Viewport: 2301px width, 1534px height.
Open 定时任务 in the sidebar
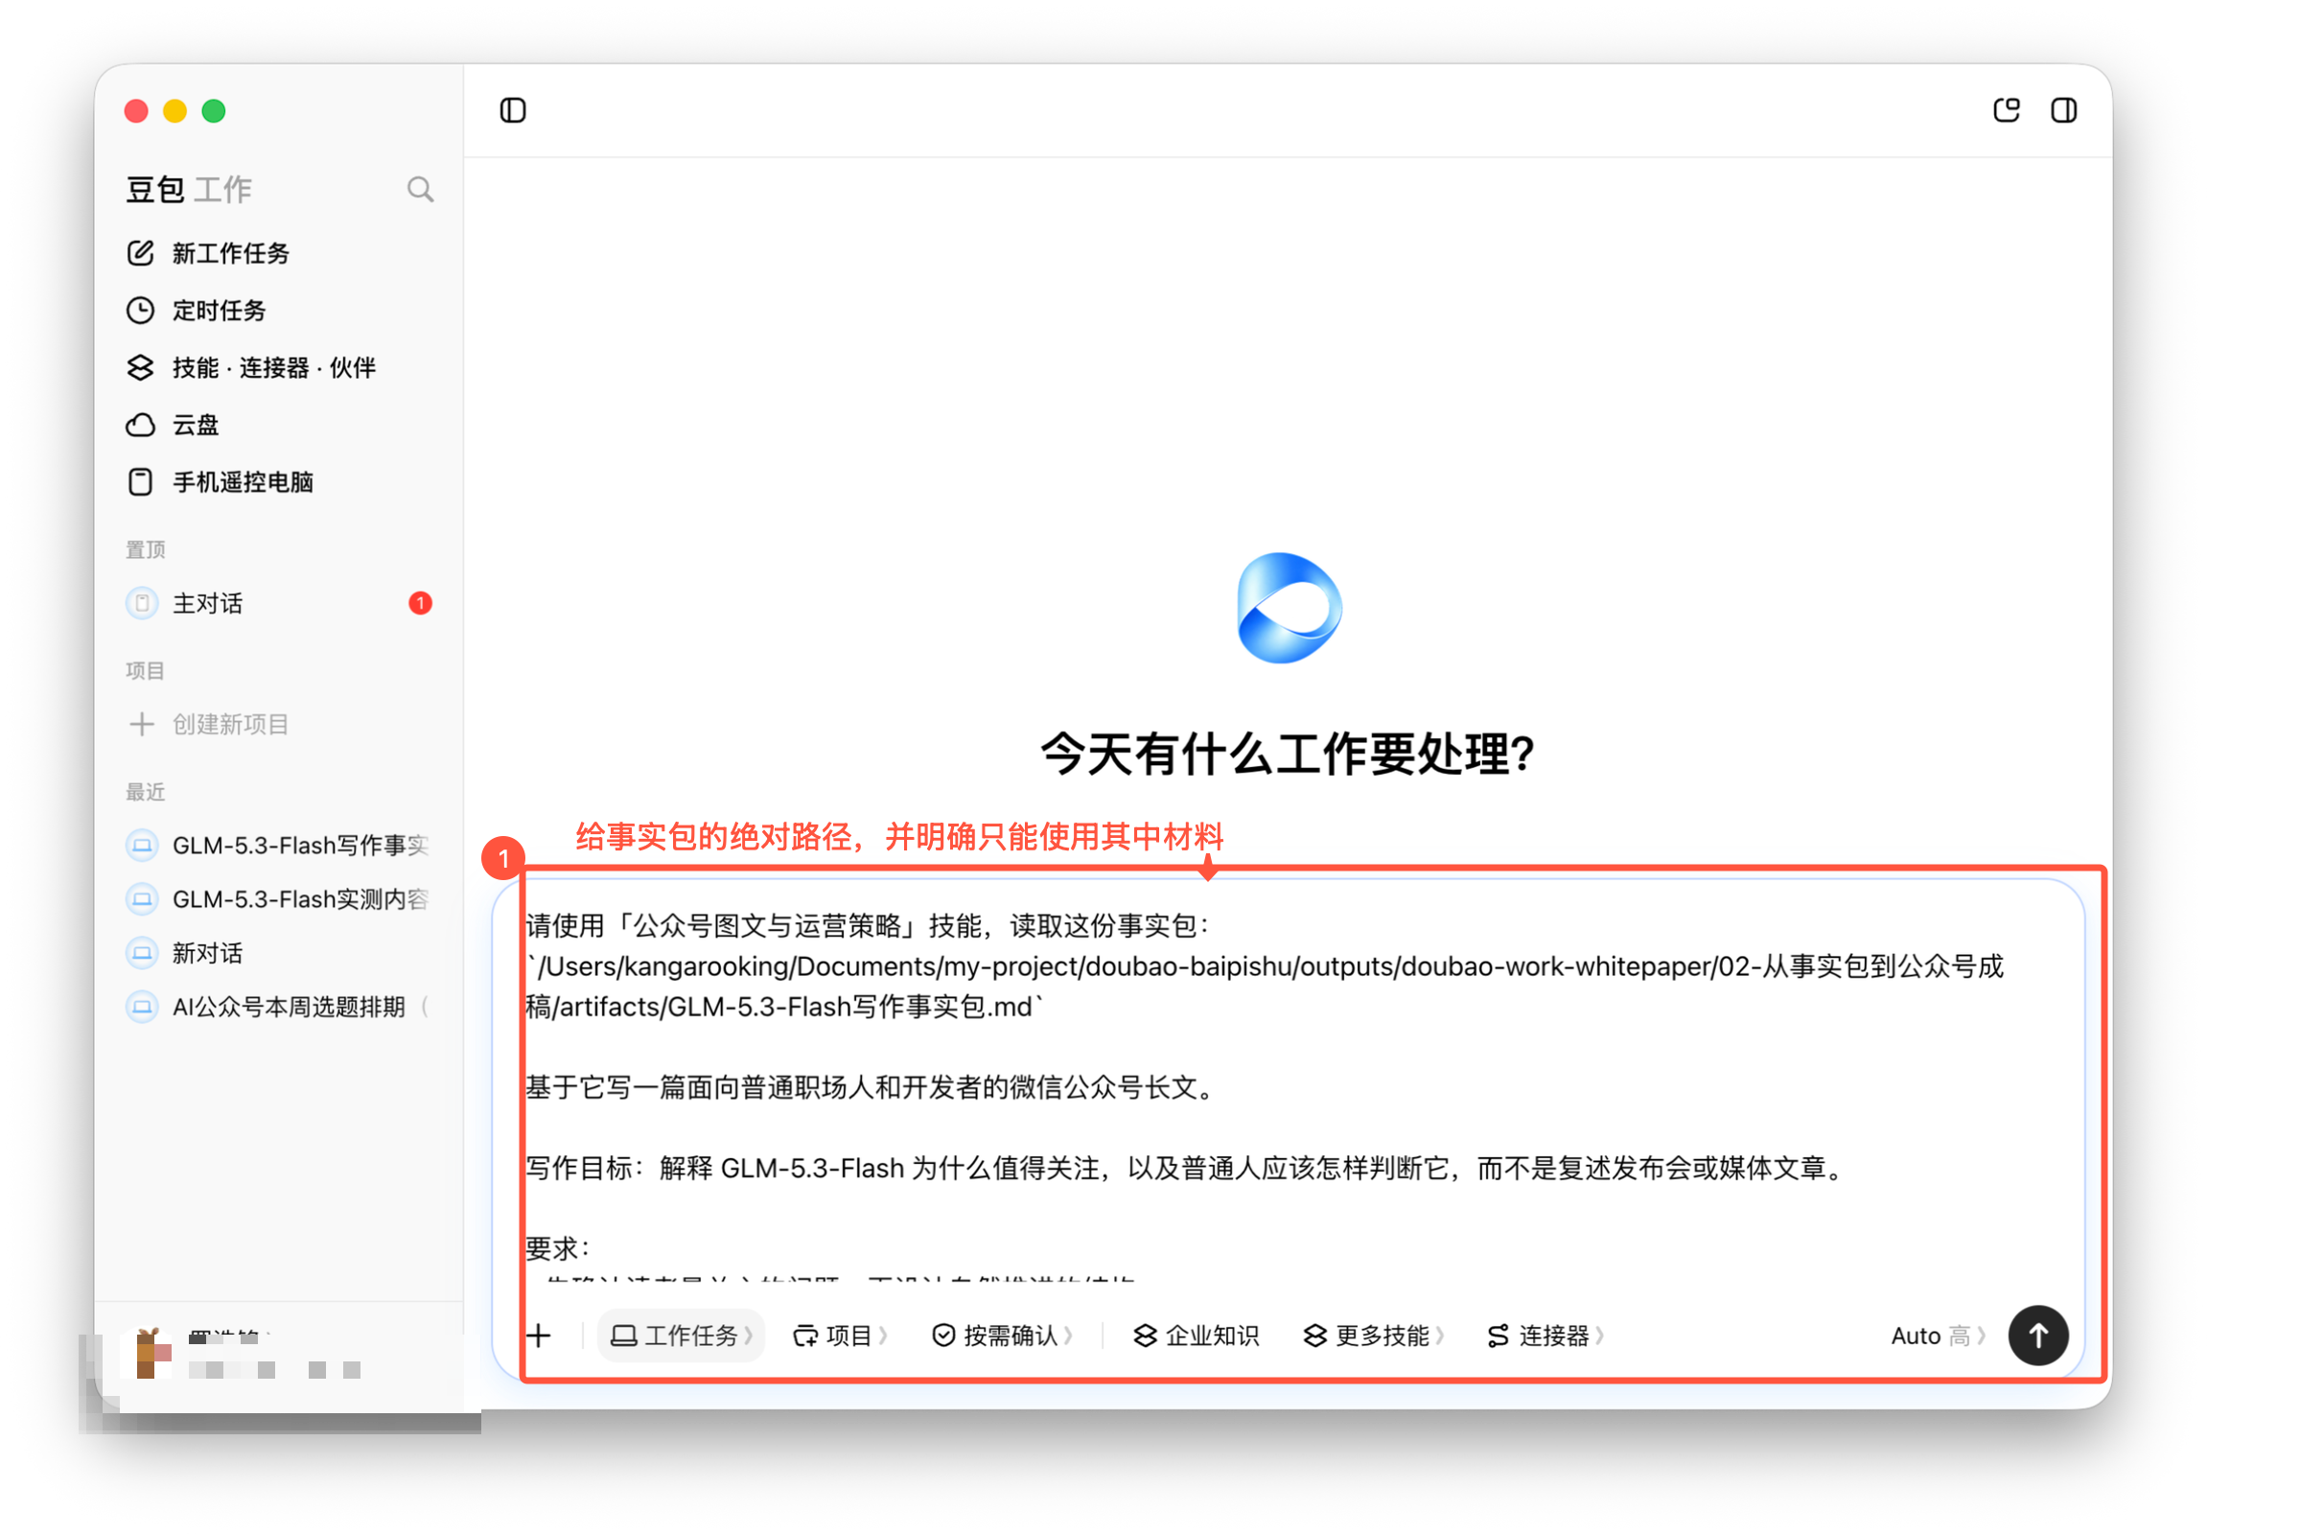pyautogui.click(x=279, y=310)
